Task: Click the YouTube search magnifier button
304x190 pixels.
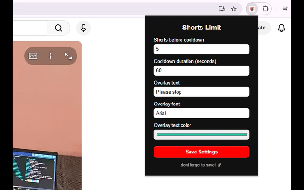Action: click(x=58, y=28)
